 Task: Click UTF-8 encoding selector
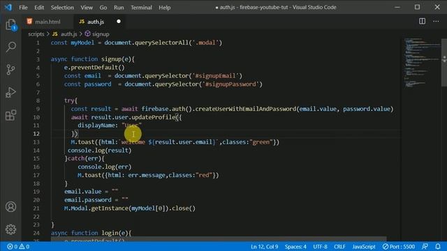pos(320,246)
